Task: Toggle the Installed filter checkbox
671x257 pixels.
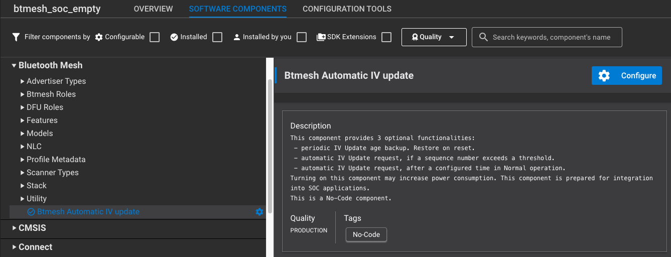Action: click(x=217, y=37)
